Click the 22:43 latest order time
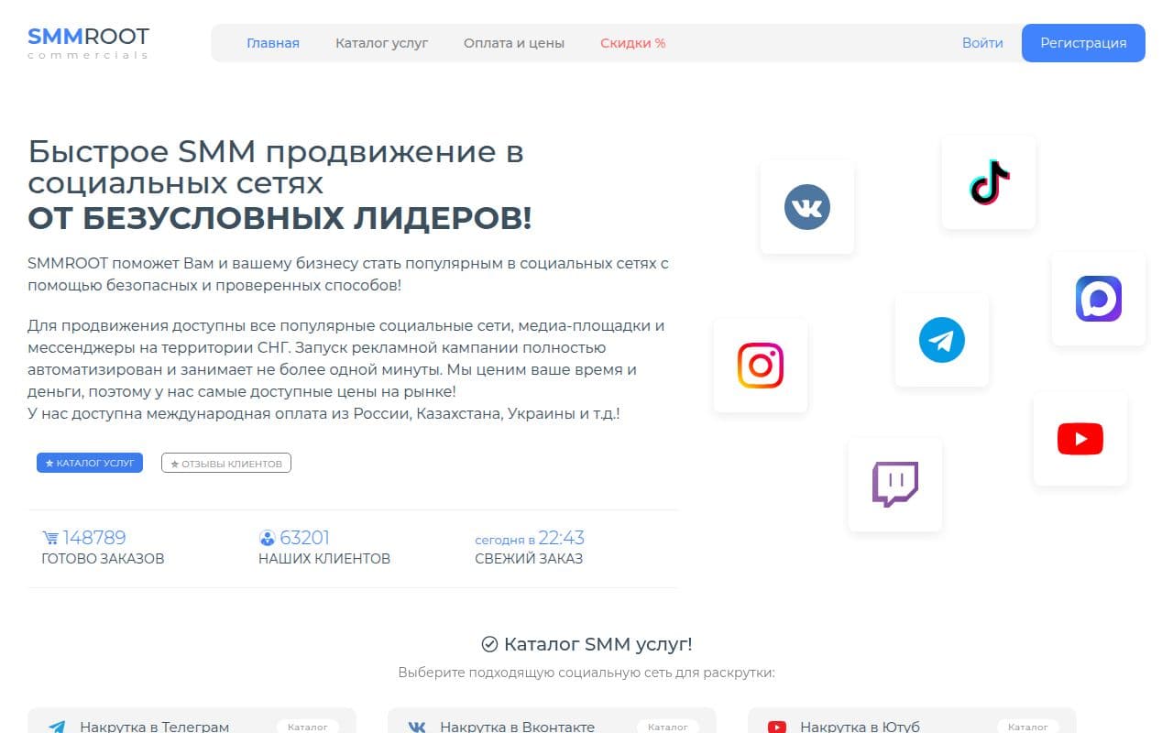Screen dimensions: 1173x733 [561, 538]
